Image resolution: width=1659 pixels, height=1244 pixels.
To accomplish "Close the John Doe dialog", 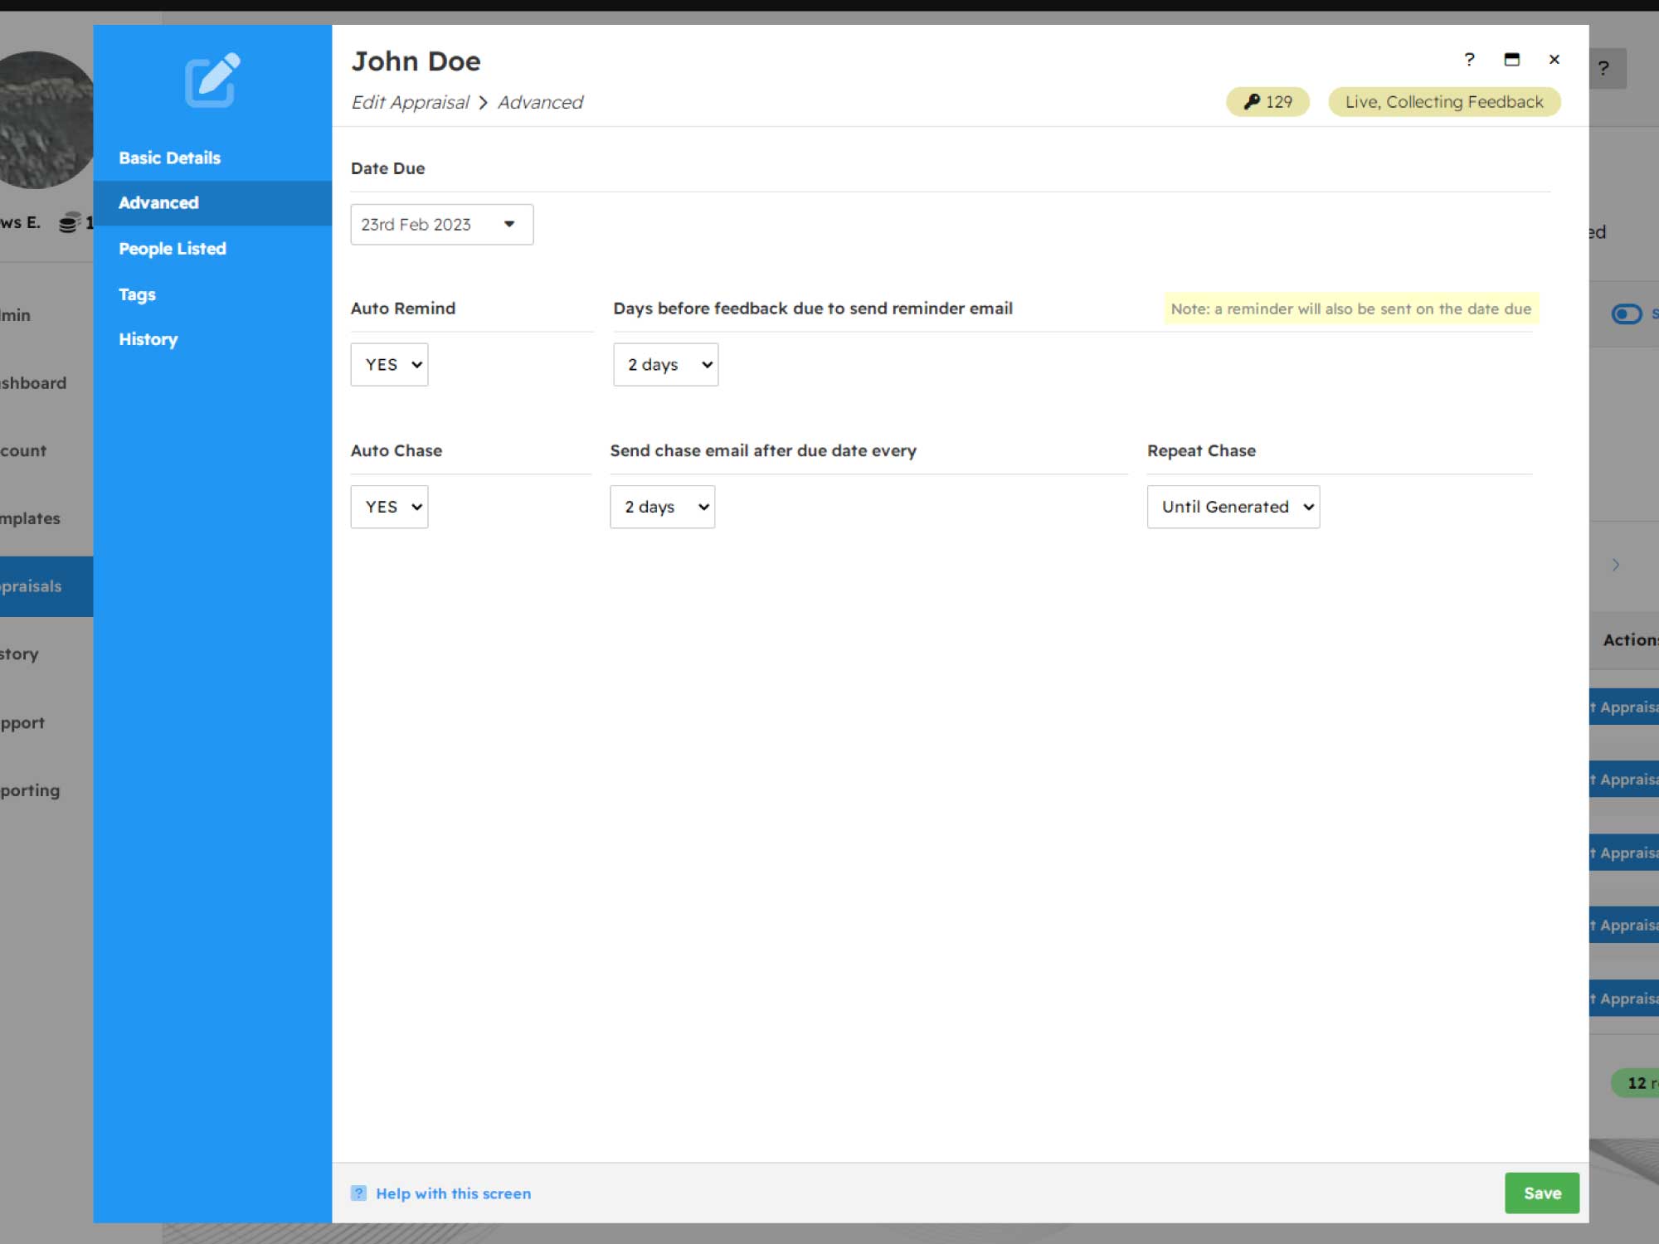I will [1554, 60].
